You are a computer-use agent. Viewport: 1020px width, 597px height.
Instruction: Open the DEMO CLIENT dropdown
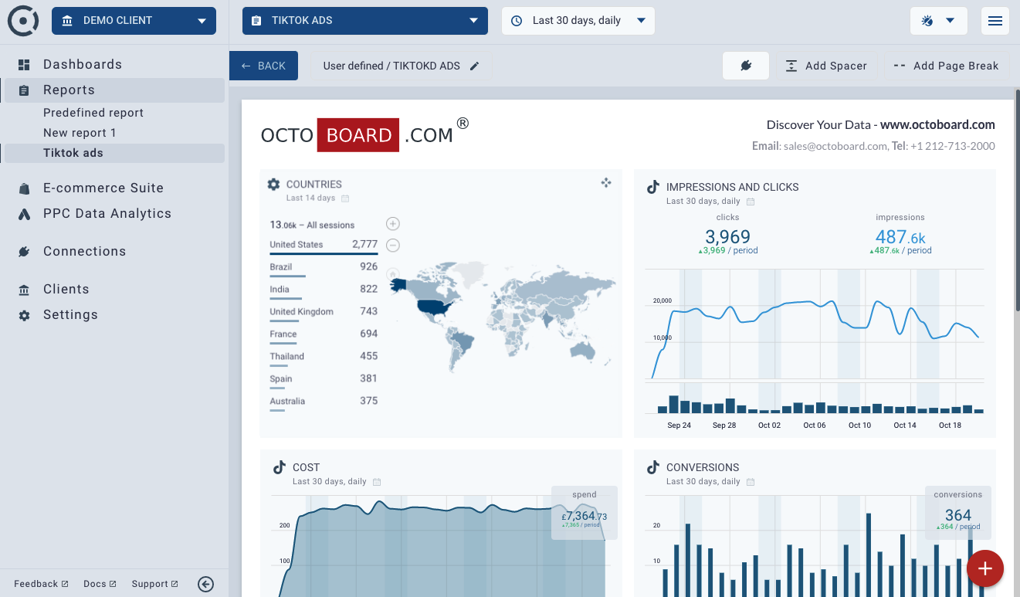(x=134, y=21)
